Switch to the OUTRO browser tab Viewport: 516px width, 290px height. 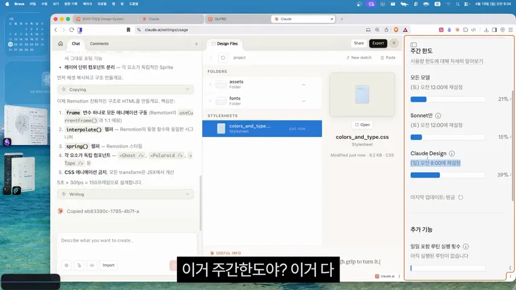237,19
